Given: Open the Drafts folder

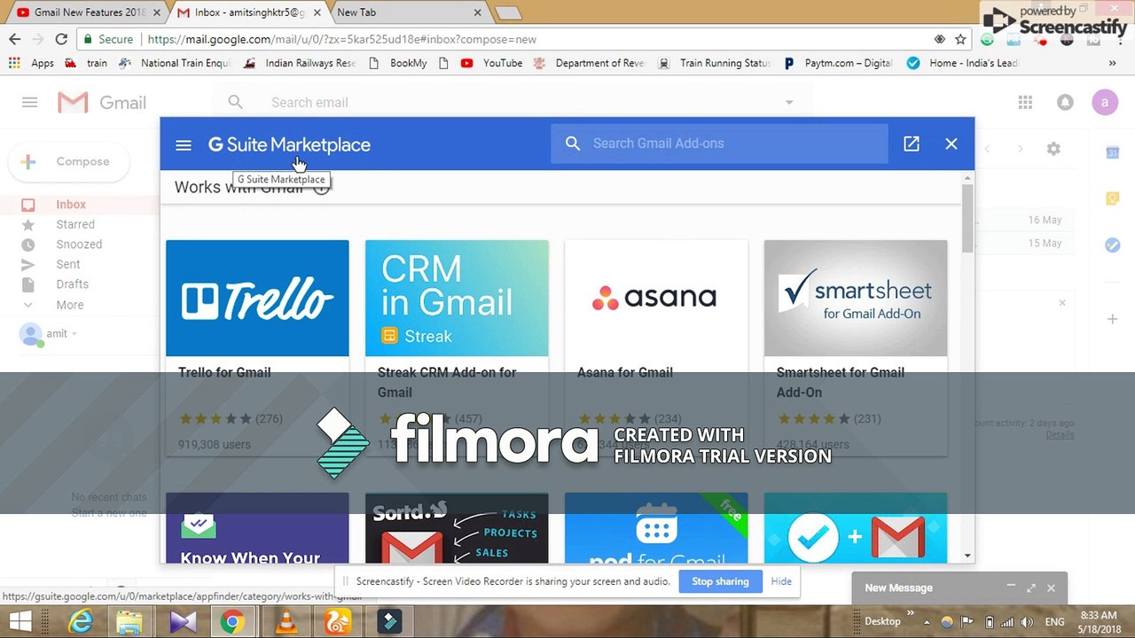Looking at the screenshot, I should [72, 284].
